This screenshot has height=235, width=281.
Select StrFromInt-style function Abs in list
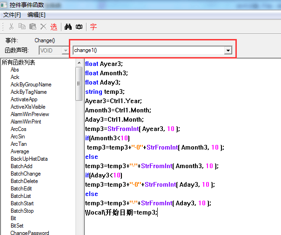pos(15,70)
